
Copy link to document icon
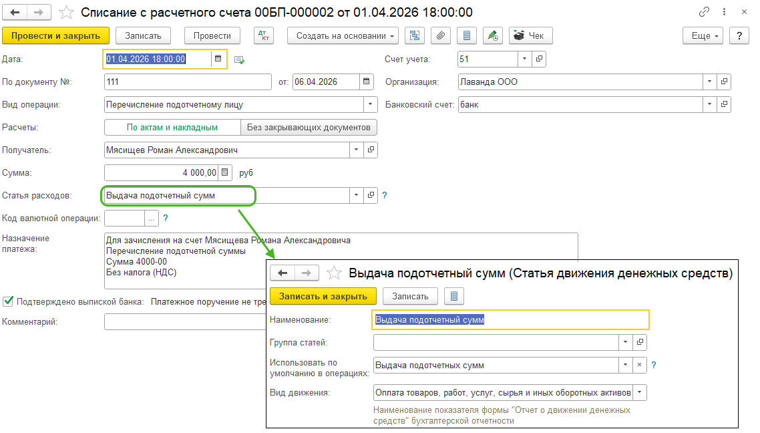tap(704, 11)
